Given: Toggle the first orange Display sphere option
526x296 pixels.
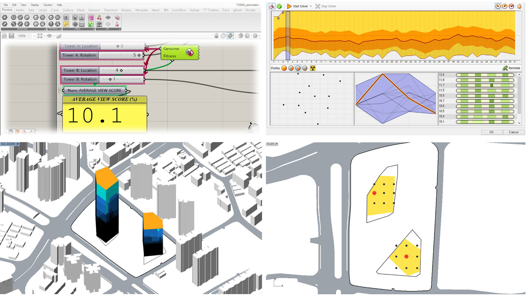Looking at the screenshot, I should tap(284, 68).
